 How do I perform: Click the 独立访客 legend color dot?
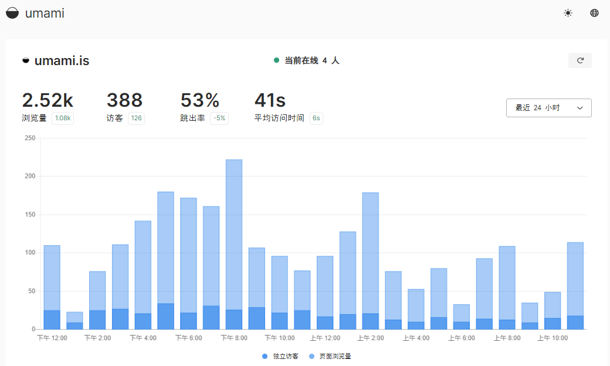266,356
